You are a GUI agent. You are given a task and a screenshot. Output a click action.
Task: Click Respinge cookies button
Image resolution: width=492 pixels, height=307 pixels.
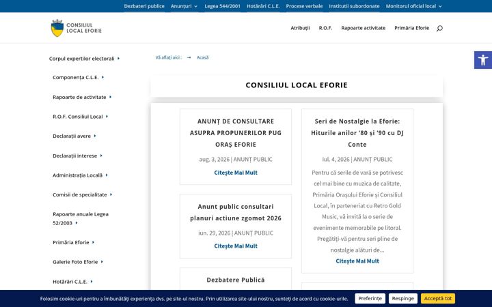[403, 299]
